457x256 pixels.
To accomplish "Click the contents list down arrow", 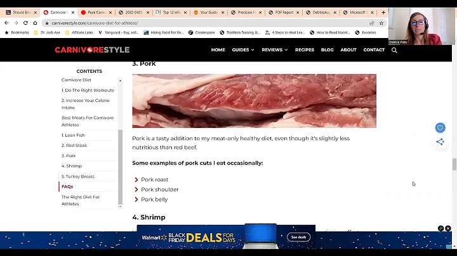I will [x=120, y=206].
